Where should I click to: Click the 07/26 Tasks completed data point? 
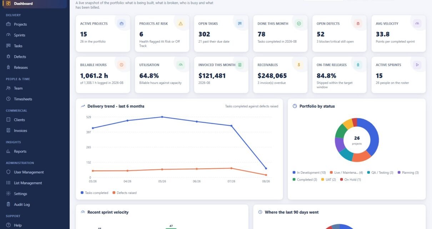[231, 126]
